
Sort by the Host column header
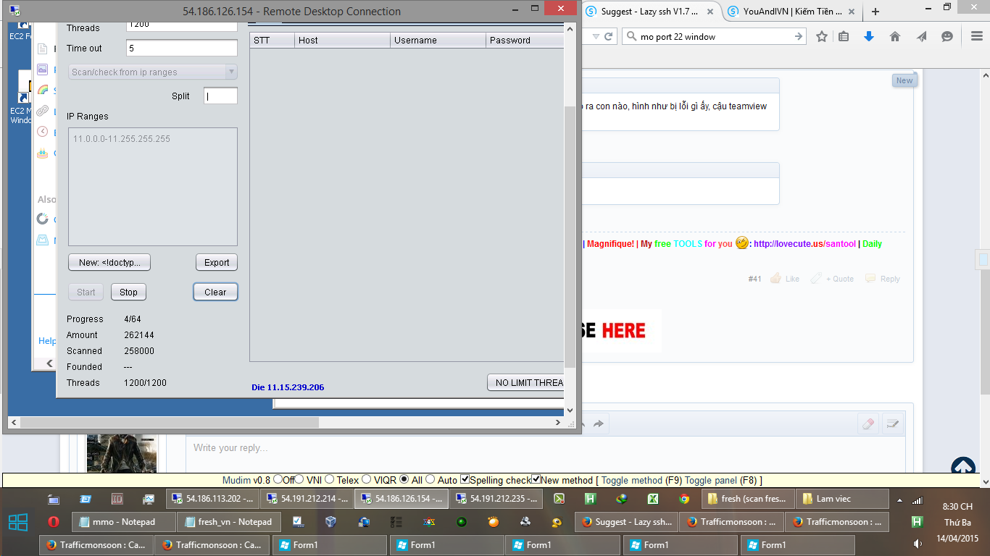(x=342, y=41)
